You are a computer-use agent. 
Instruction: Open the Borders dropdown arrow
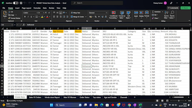(39, 17)
